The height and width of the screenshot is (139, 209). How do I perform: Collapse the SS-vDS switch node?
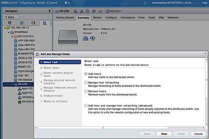tap(12, 84)
